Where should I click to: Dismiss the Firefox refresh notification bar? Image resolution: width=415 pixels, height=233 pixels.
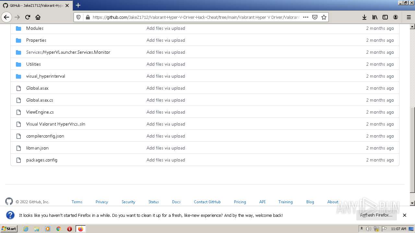click(x=405, y=215)
